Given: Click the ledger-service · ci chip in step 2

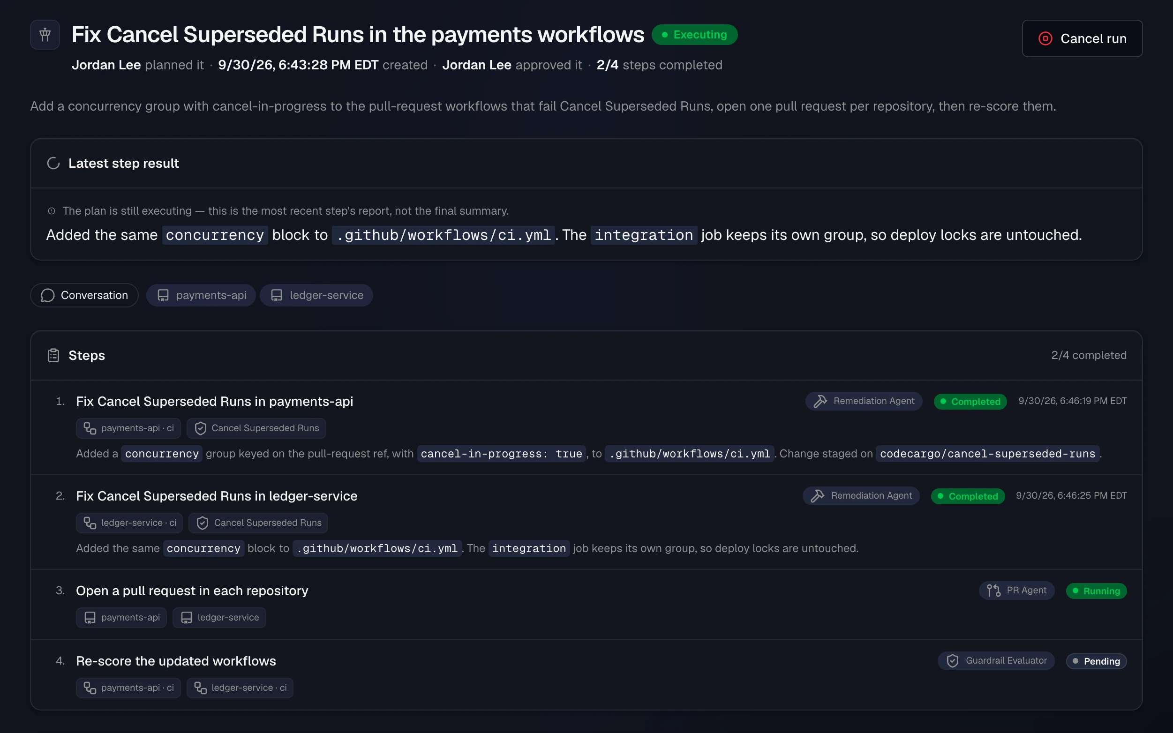Looking at the screenshot, I should (x=129, y=523).
